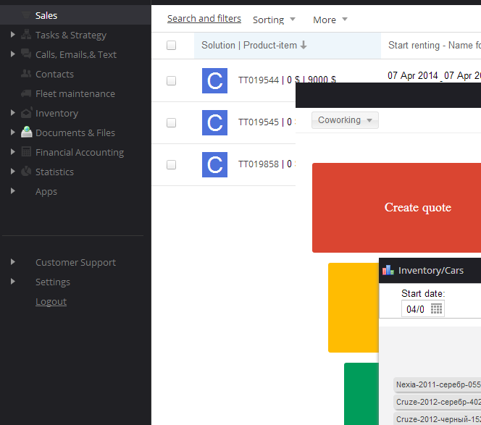481x425 pixels.
Task: Open the Statistics section
Action: (54, 172)
